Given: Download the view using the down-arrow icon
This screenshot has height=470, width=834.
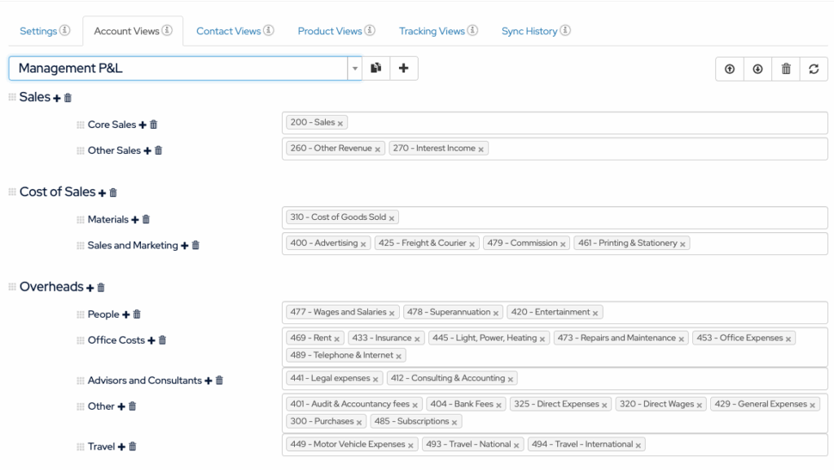Looking at the screenshot, I should pos(757,69).
